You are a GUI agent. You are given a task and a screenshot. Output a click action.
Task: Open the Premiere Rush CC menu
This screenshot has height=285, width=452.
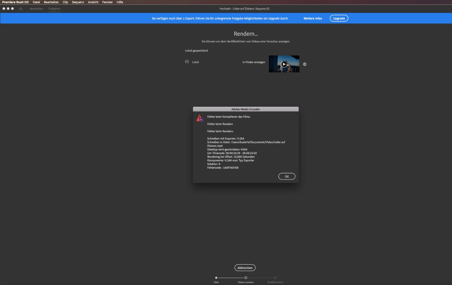15,2
